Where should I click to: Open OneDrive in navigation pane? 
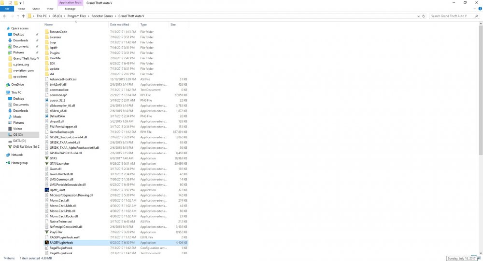pos(17,84)
